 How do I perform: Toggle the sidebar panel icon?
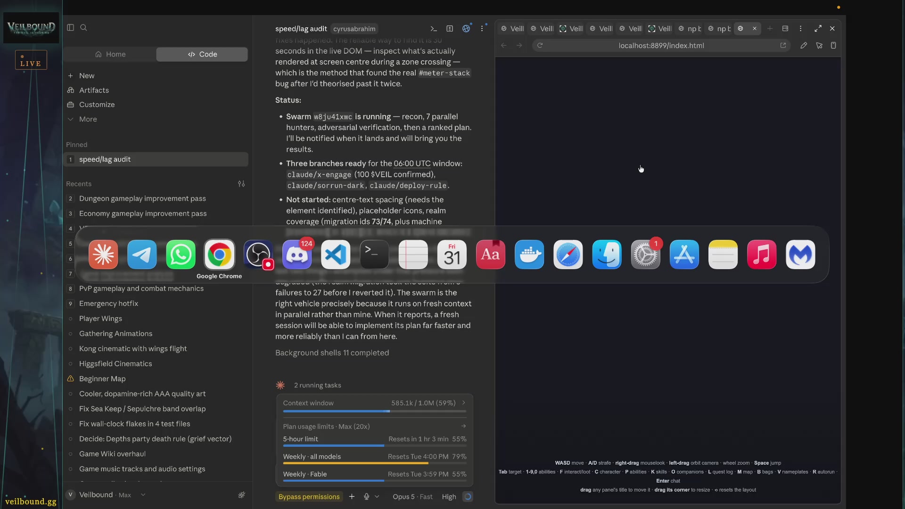70,27
